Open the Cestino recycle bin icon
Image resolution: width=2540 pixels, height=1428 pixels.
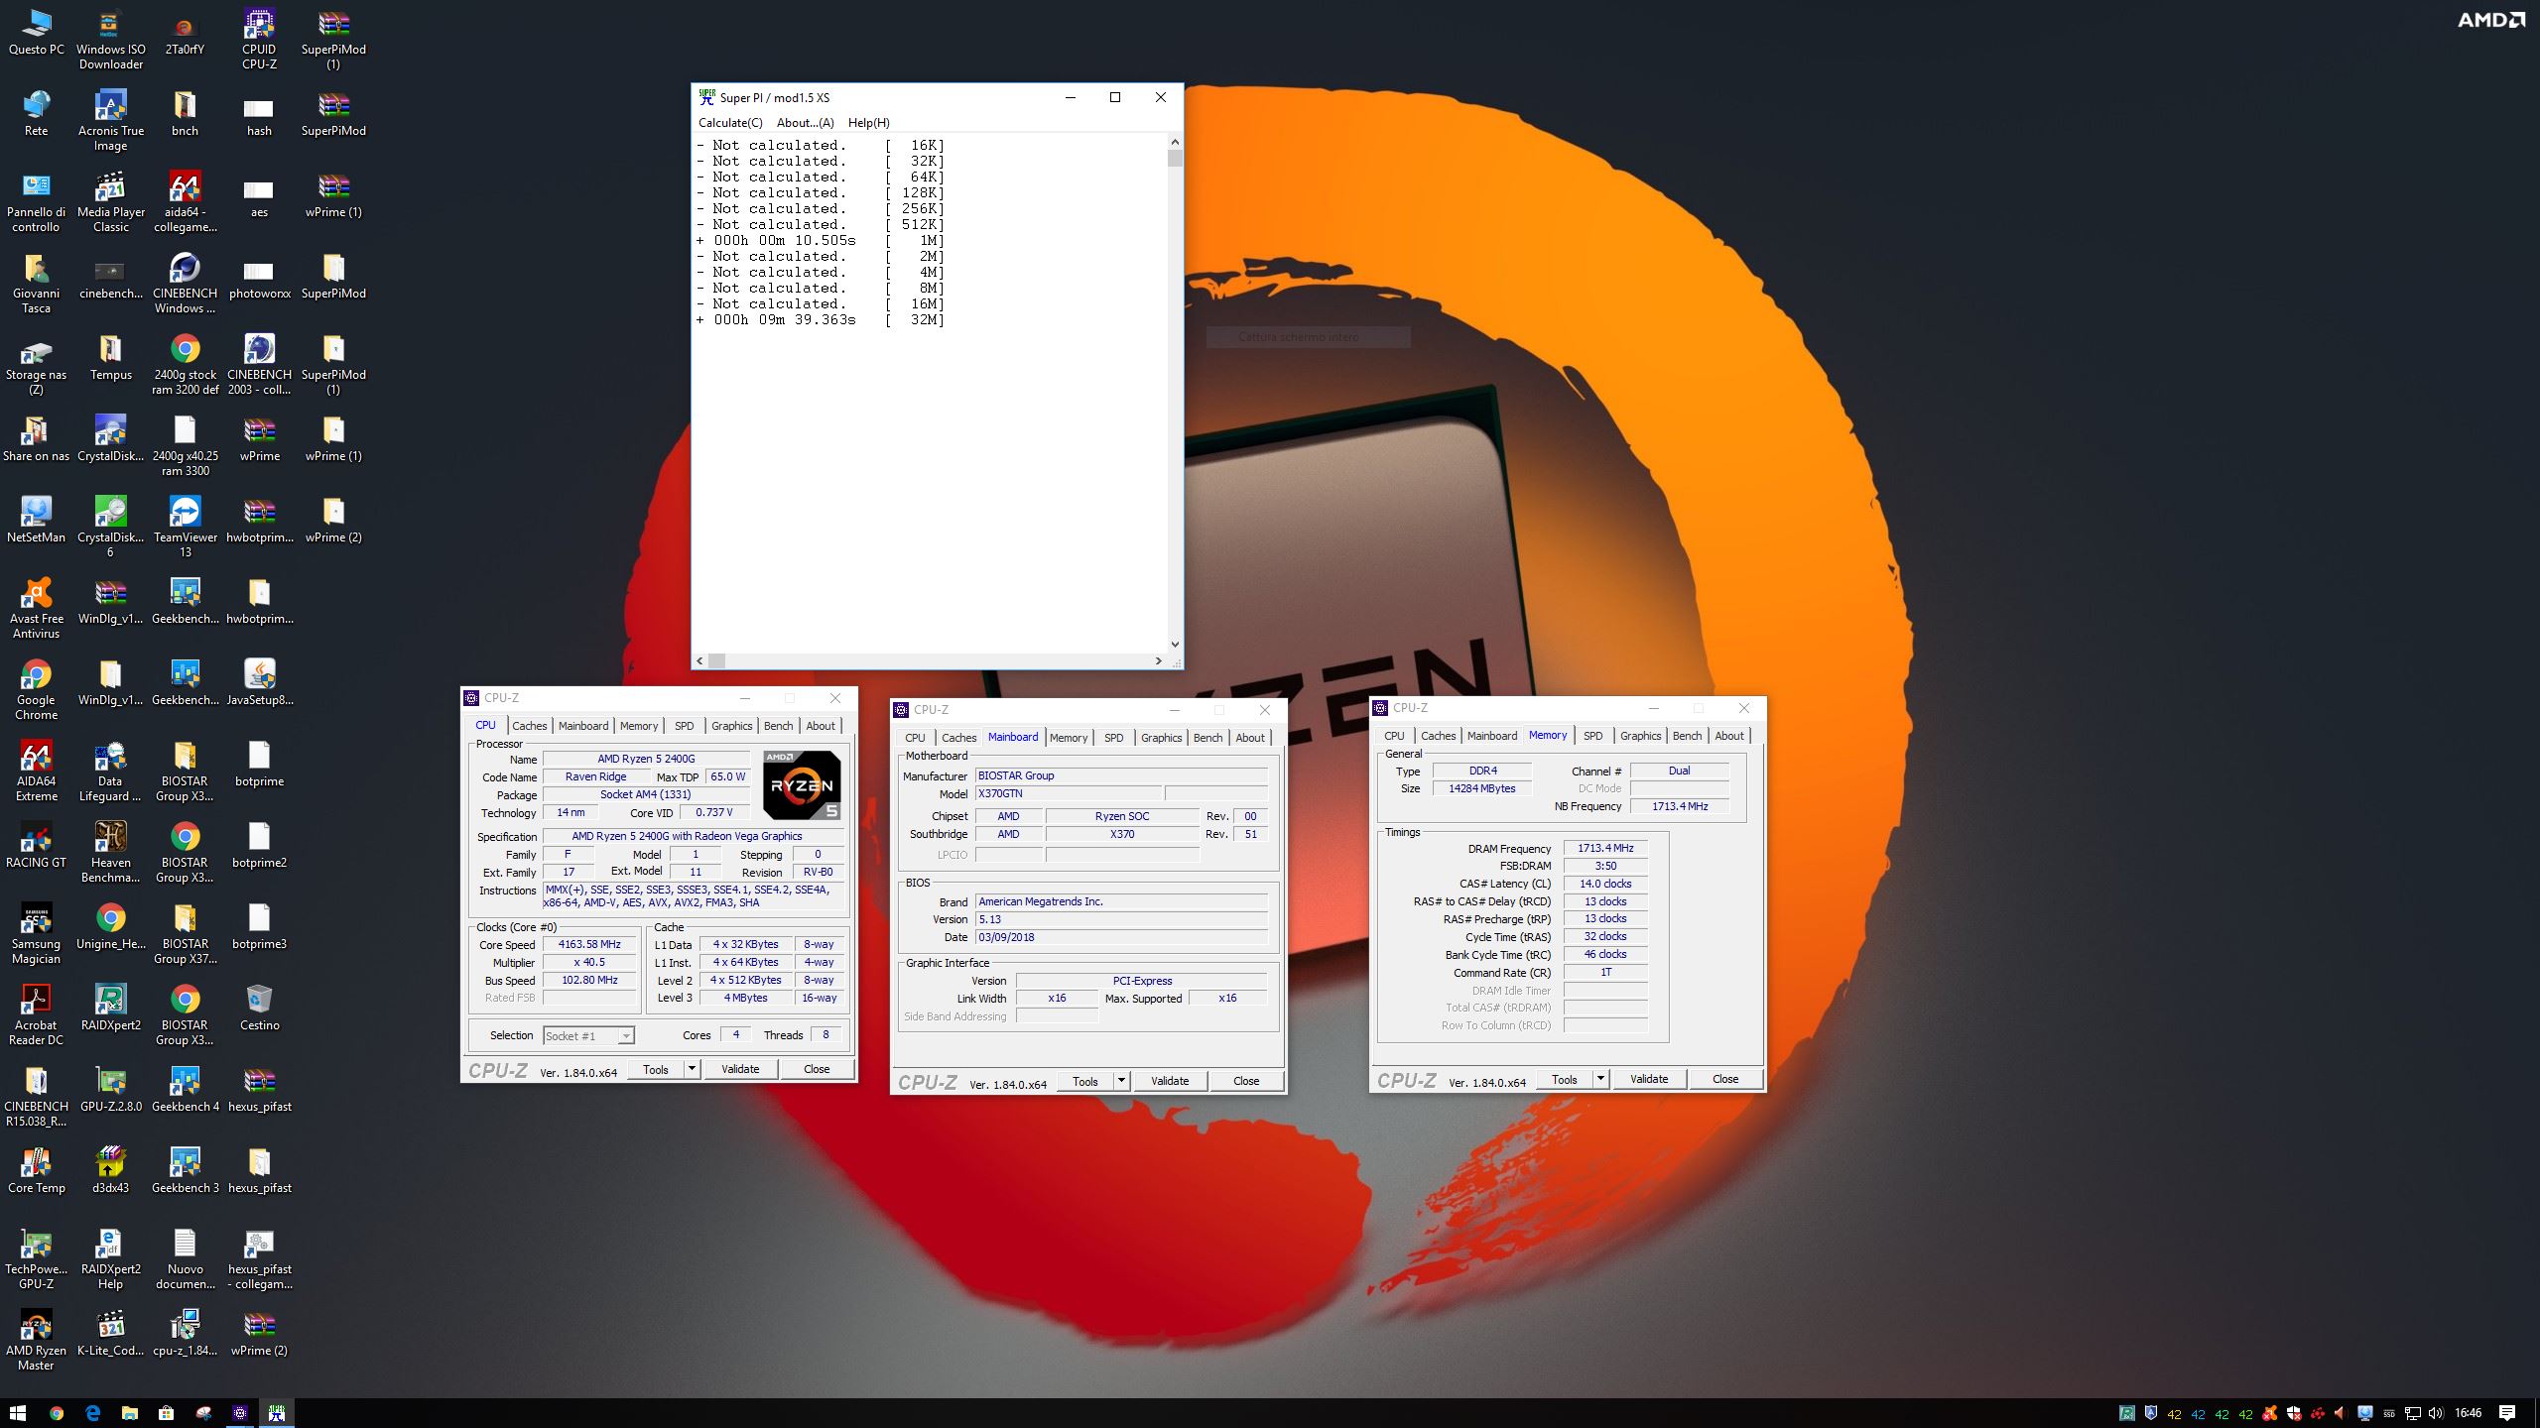(259, 1009)
